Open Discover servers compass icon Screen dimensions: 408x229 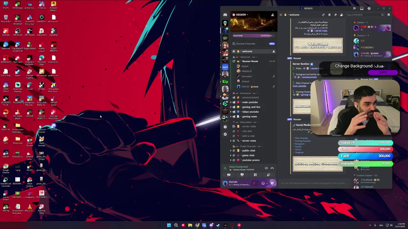point(225,134)
